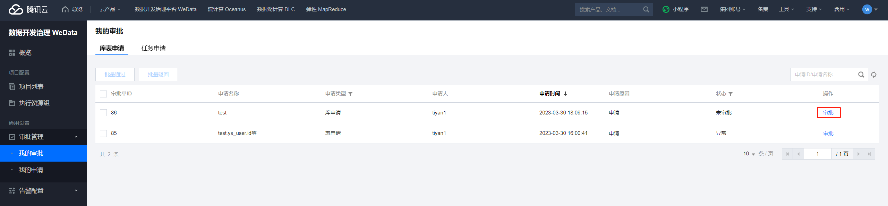888x206 pixels.
Task: Go to next page arrow
Action: [x=859, y=154]
